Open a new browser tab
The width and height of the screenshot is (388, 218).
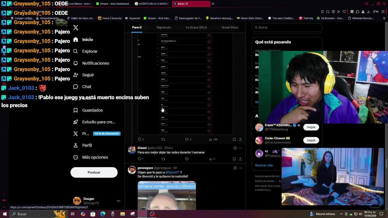point(213,4)
